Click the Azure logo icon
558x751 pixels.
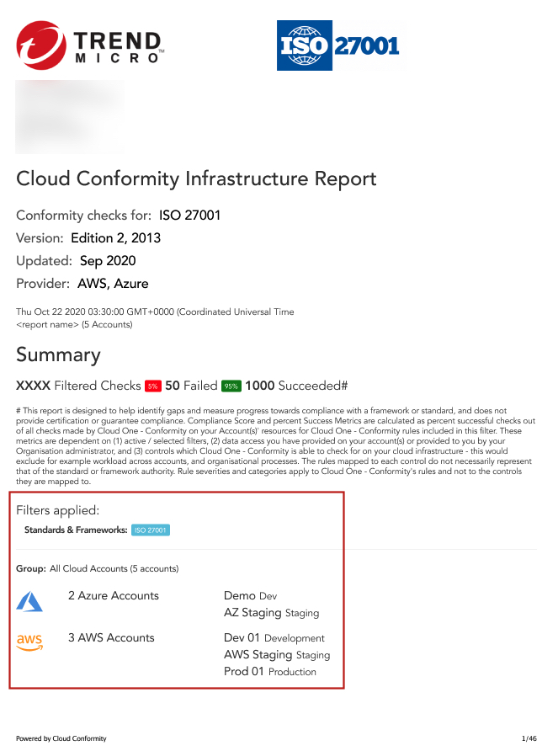tap(29, 601)
